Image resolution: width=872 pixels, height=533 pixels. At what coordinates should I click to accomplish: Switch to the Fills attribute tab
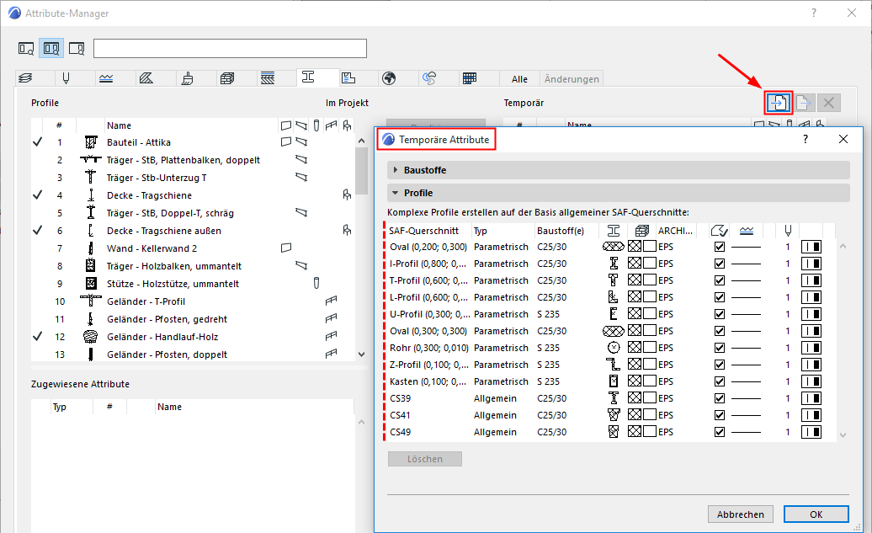pos(146,78)
